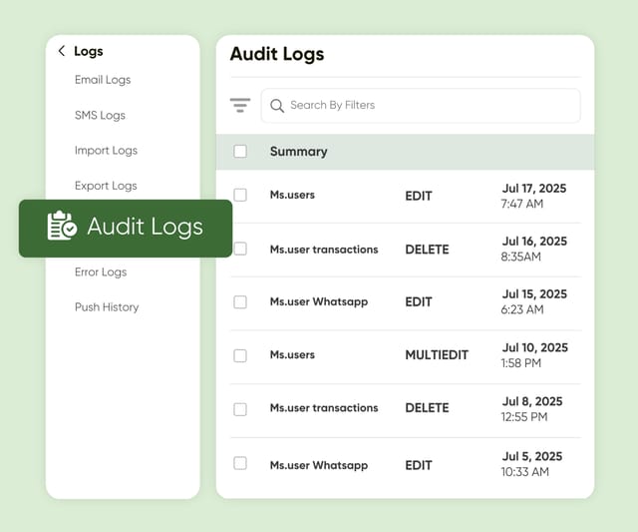Click the 7:47 AM timestamp

[522, 204]
